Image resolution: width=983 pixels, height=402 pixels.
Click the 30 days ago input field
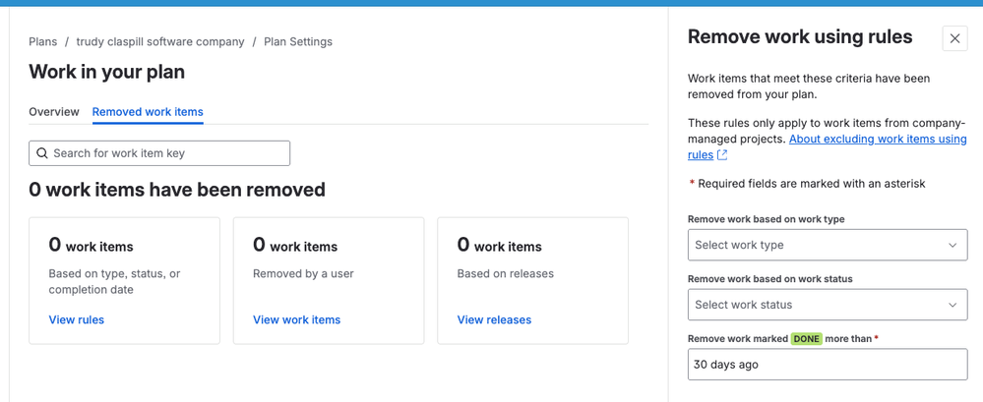pos(827,365)
